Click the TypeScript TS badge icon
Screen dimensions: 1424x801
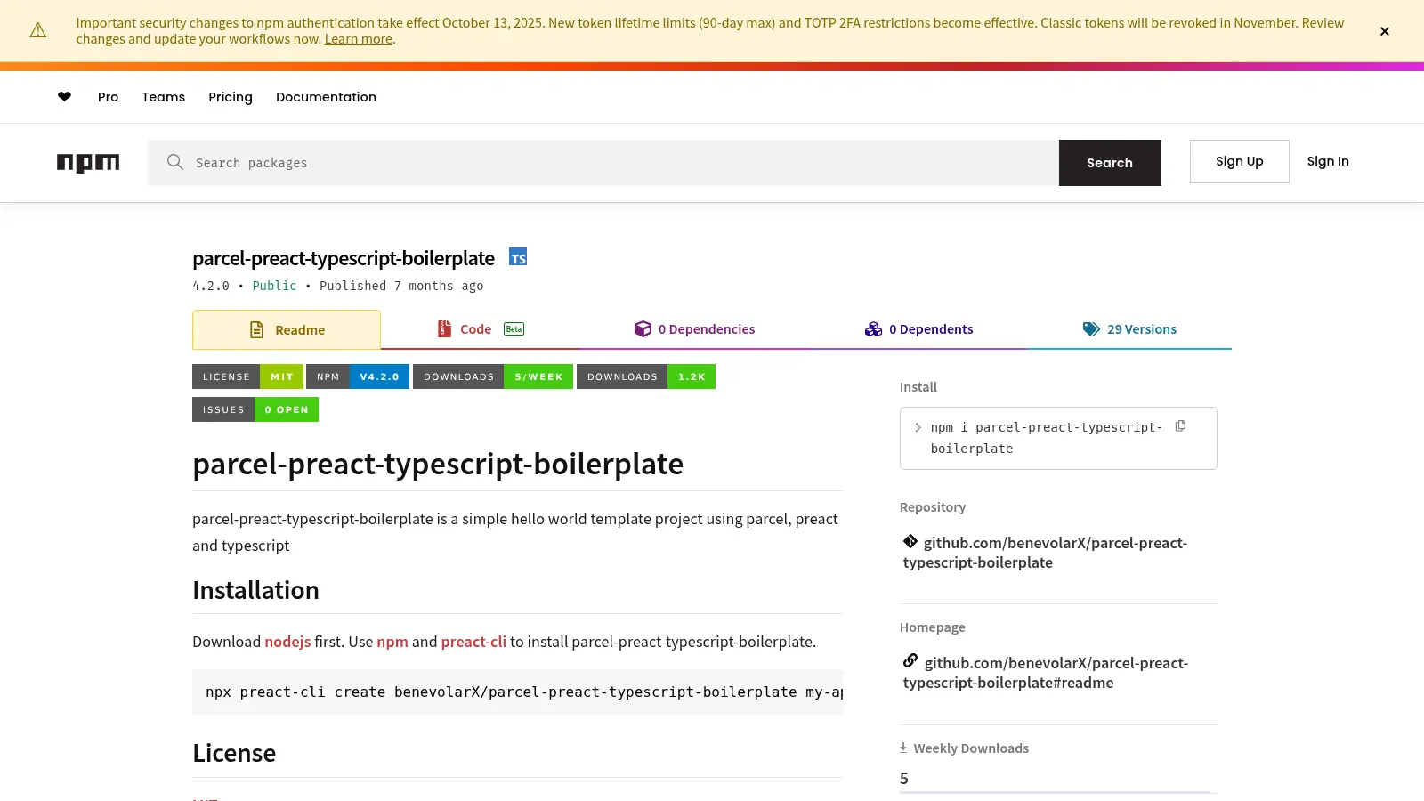pos(518,257)
